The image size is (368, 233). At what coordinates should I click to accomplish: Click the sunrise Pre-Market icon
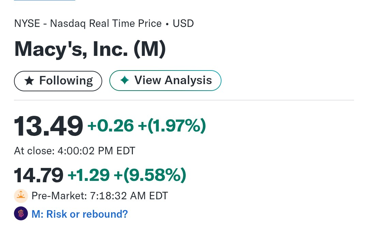pyautogui.click(x=21, y=196)
